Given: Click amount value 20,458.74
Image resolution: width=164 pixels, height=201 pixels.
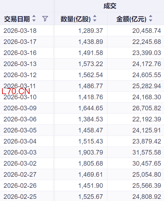Looking at the screenshot, I should pos(146,31).
